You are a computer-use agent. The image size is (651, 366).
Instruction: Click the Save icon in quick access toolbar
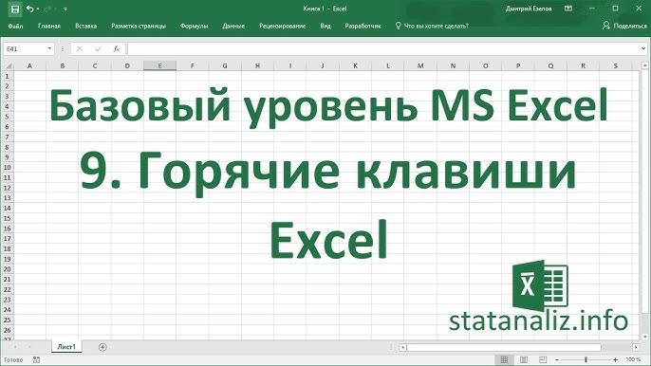click(15, 9)
